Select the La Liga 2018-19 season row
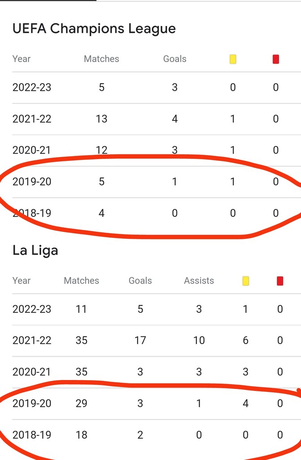Viewport: 301px width, 460px height. pos(157,435)
